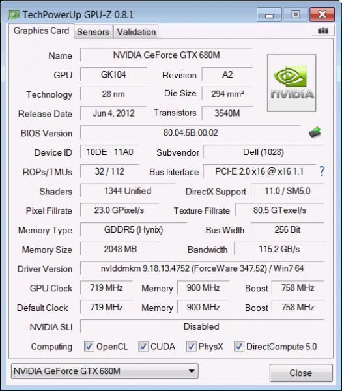Click the Bandwidth value 115.2 GB/s
The image size is (342, 391).
[x=279, y=249]
